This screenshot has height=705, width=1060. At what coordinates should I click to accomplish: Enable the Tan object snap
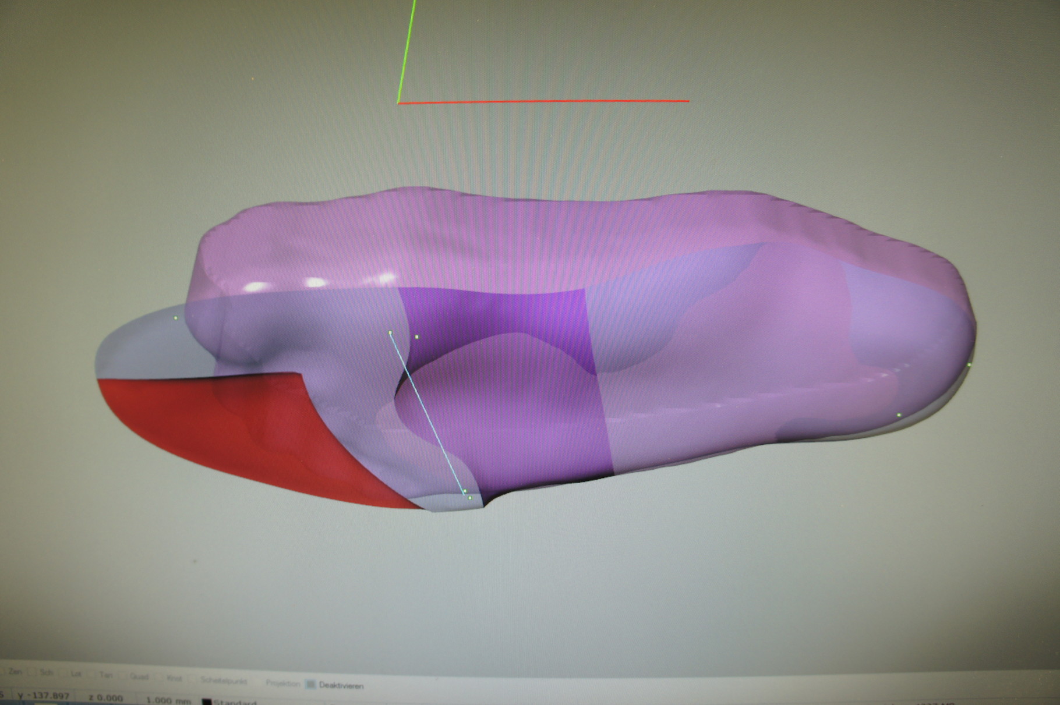click(101, 675)
